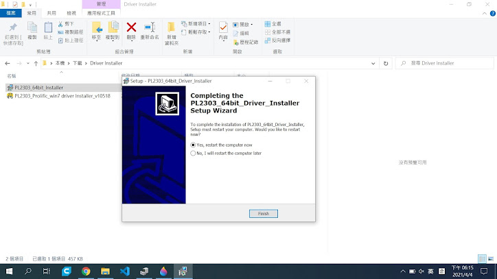Expand the Open dropdown in ribbon

252,25
